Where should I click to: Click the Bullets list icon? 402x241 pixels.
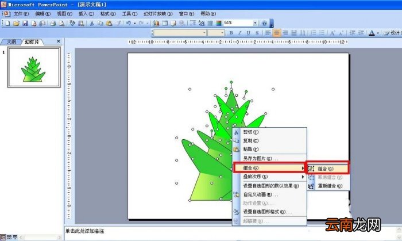322,33
